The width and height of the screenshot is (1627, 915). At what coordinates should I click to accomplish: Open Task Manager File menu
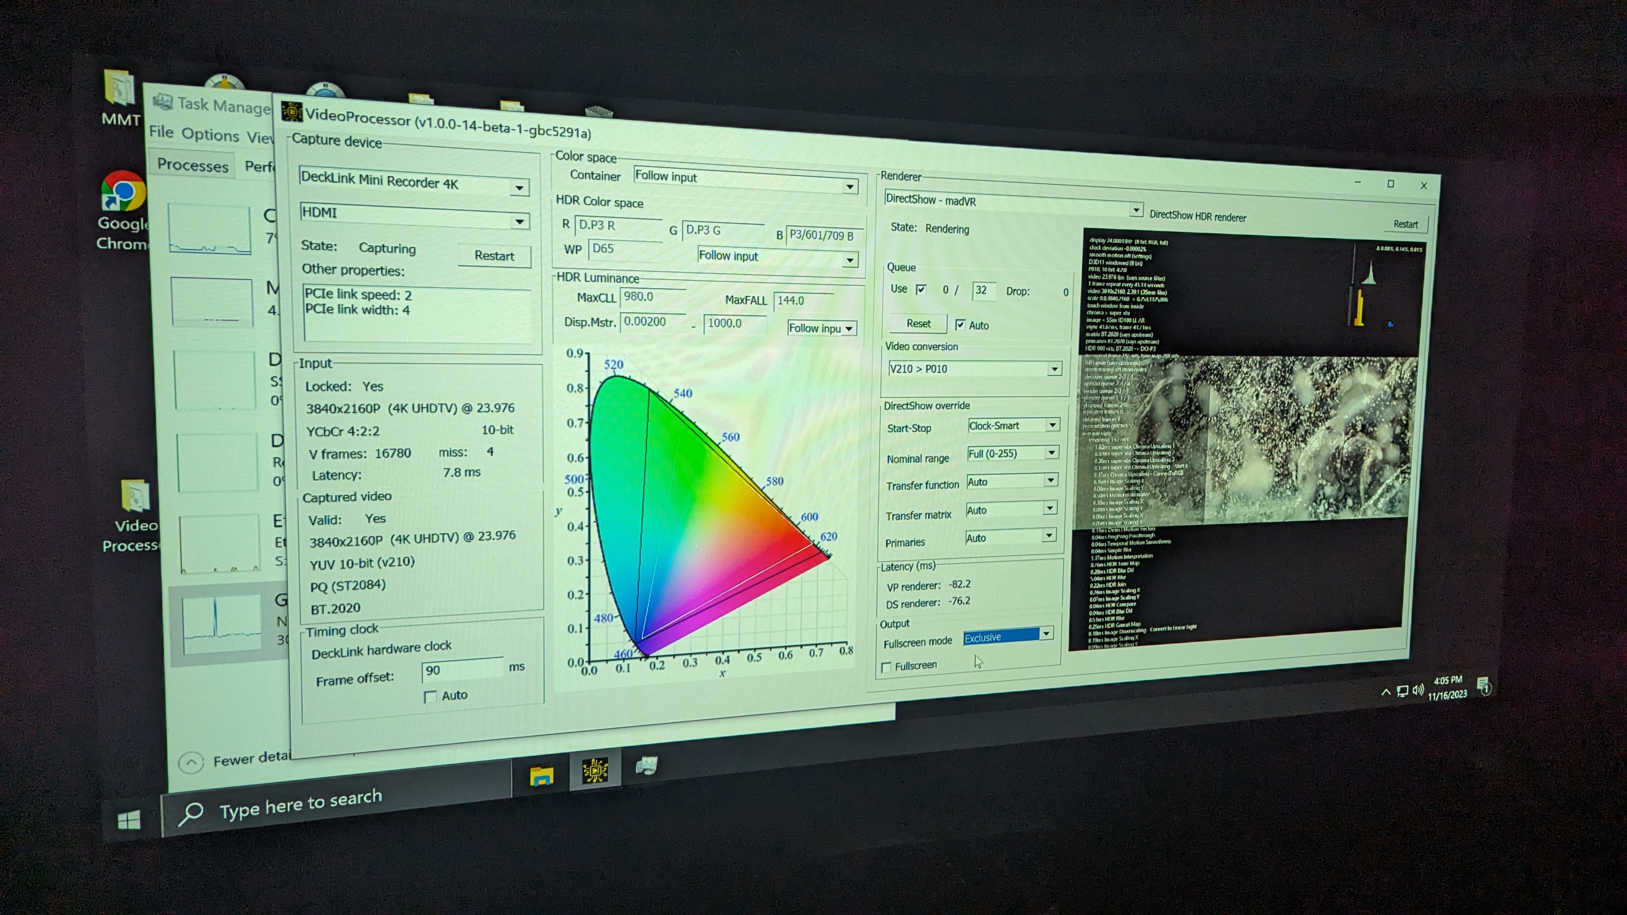pyautogui.click(x=161, y=132)
